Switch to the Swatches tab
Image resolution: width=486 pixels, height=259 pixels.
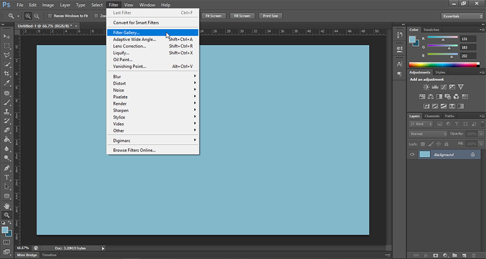tap(431, 30)
